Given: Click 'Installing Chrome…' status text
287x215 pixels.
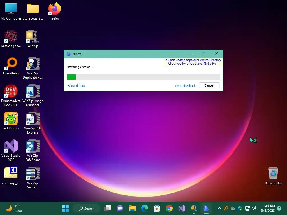Looking at the screenshot, I should pos(80,67).
